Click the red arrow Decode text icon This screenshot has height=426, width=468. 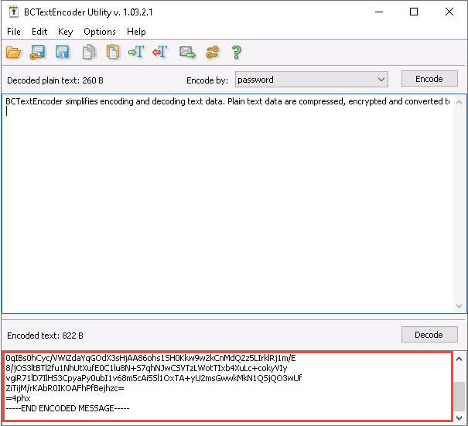161,53
